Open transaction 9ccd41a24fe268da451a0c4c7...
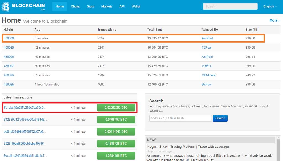Viewport: 283px width, 161px height. coord(25,155)
